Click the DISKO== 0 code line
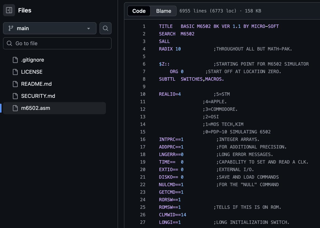The width and height of the screenshot is (320, 228). click(x=171, y=177)
